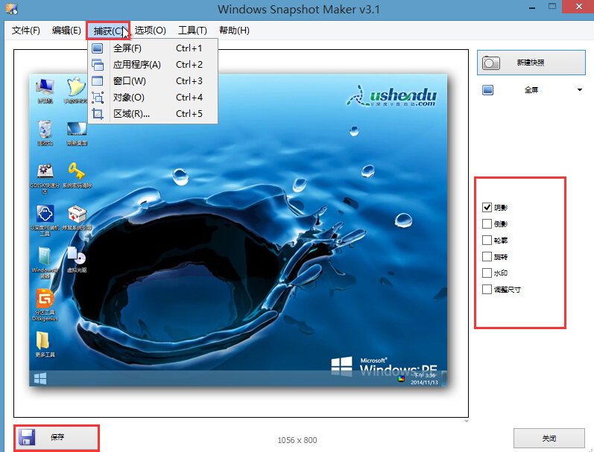Click the camera icon on 新建快照

[x=491, y=63]
